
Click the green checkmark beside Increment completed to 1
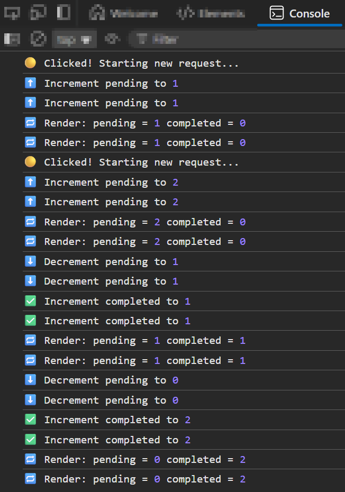(30, 300)
